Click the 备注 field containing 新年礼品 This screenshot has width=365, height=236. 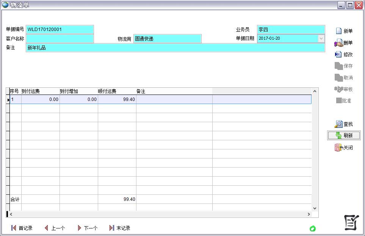click(175, 48)
